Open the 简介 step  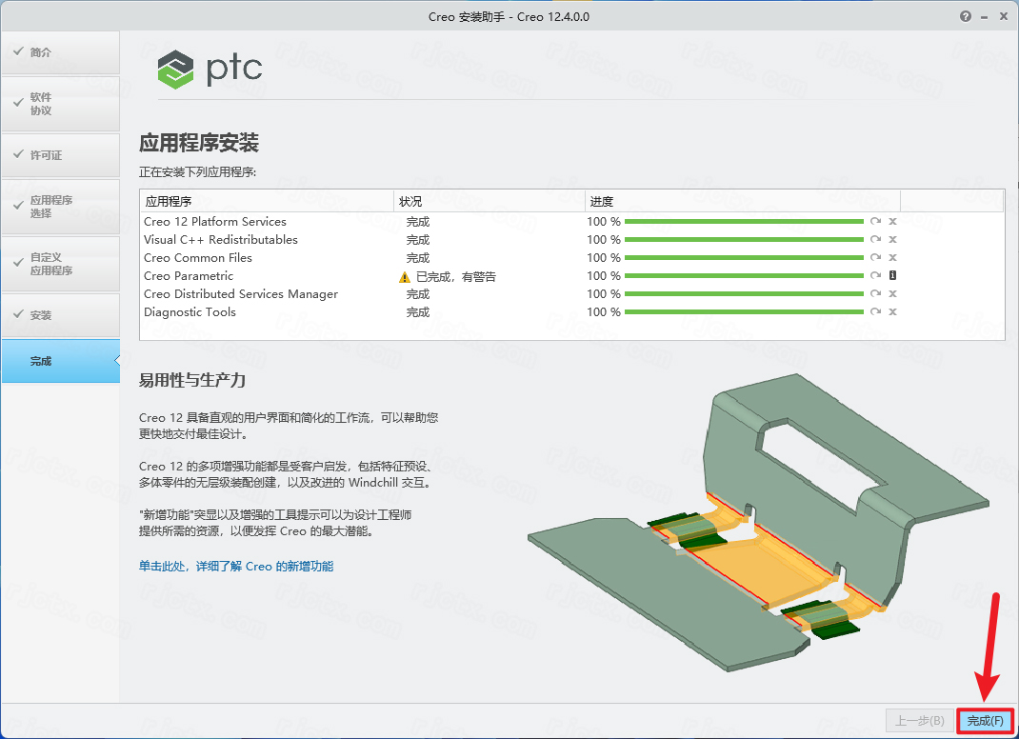pyautogui.click(x=60, y=52)
